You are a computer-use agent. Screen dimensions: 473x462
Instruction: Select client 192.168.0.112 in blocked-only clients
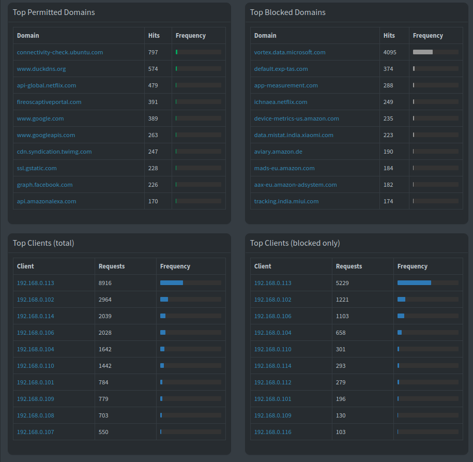coord(272,382)
